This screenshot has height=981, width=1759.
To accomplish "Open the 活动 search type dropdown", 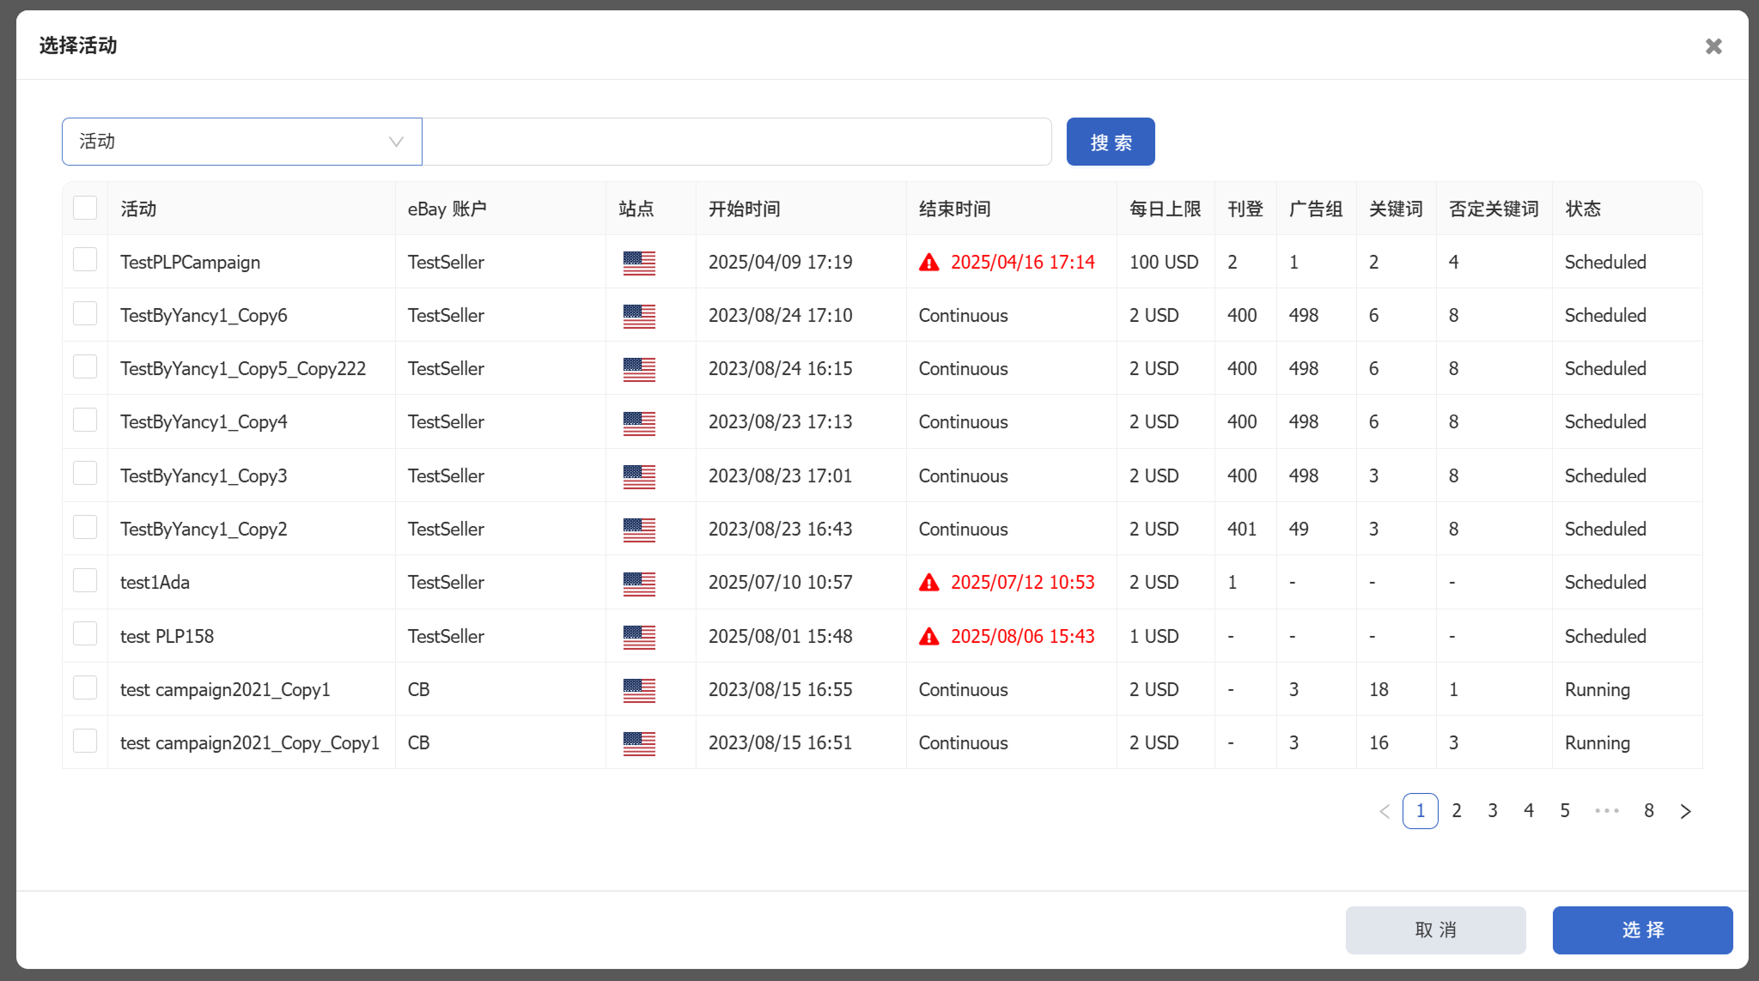I will 241,142.
